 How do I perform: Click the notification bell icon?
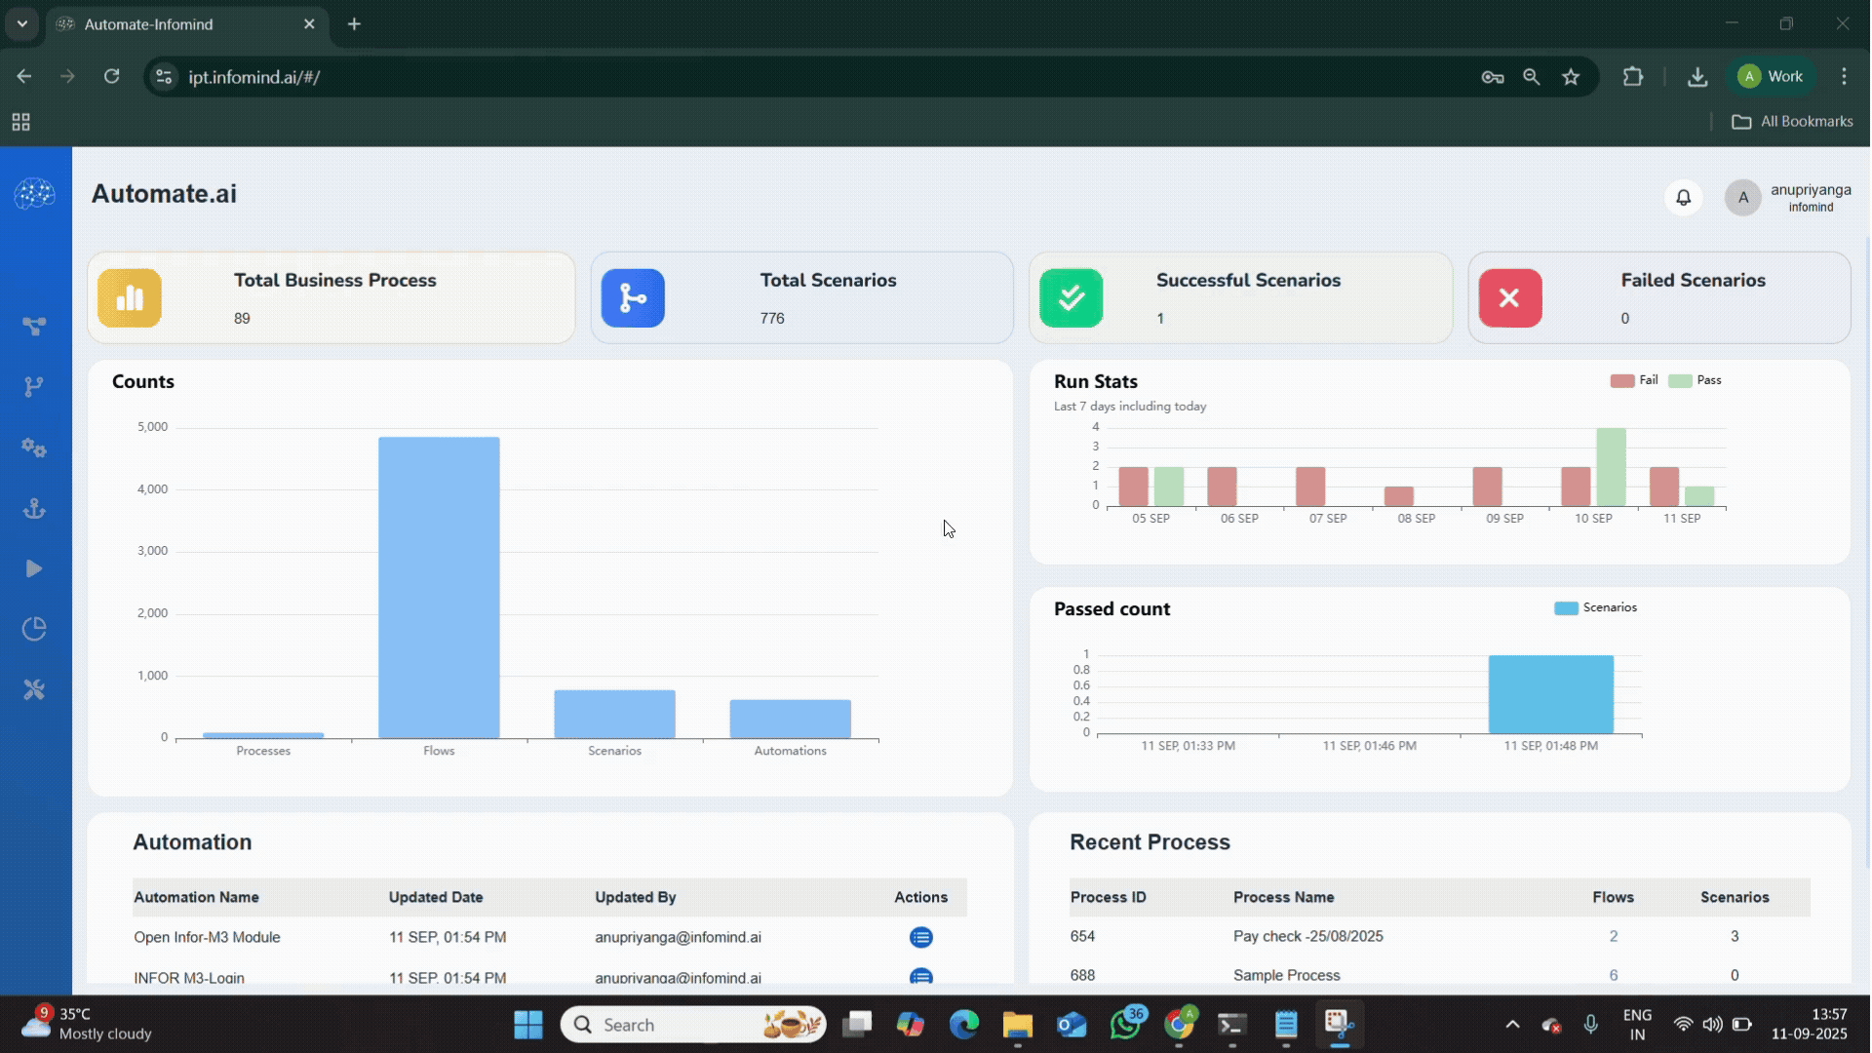(x=1683, y=197)
